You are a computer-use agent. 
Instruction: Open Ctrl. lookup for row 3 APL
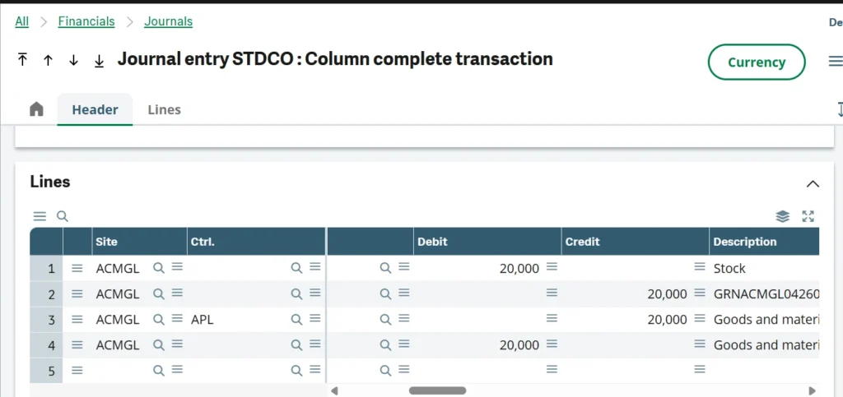[296, 319]
